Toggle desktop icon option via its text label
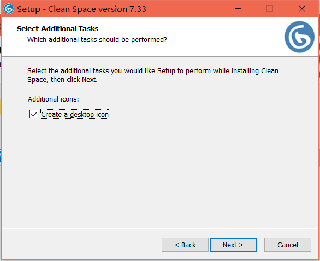Image resolution: width=320 pixels, height=261 pixels. [75, 115]
